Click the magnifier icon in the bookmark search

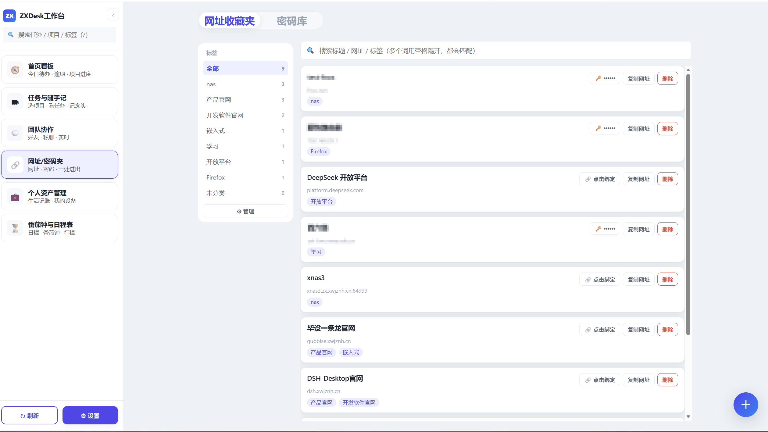click(310, 51)
